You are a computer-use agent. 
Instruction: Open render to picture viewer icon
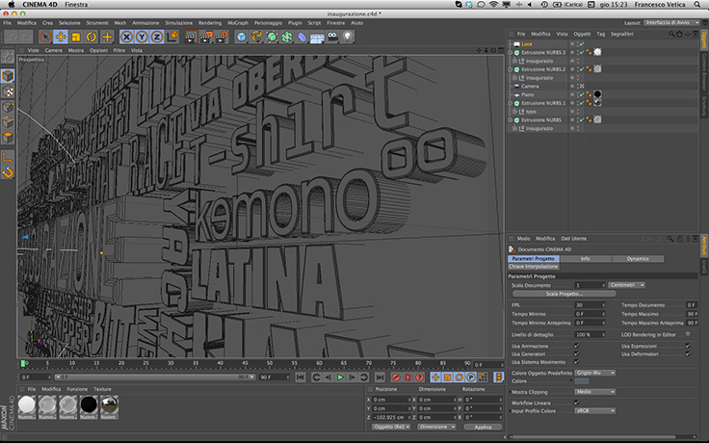206,37
